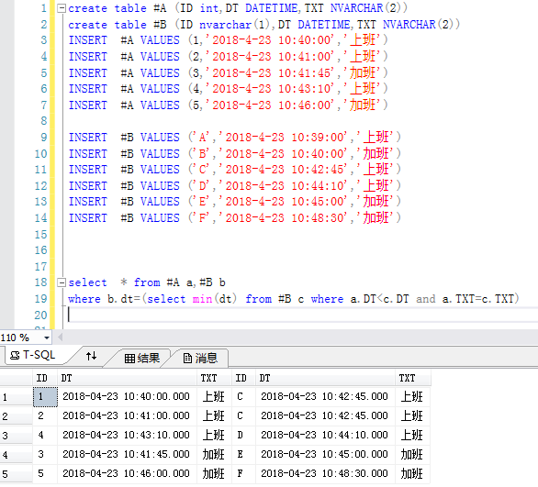Select row header 1 in results grid
Image resolution: width=538 pixels, height=487 pixels.
click(x=17, y=397)
